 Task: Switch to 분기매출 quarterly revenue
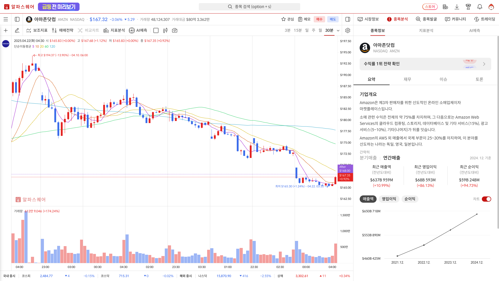368,158
